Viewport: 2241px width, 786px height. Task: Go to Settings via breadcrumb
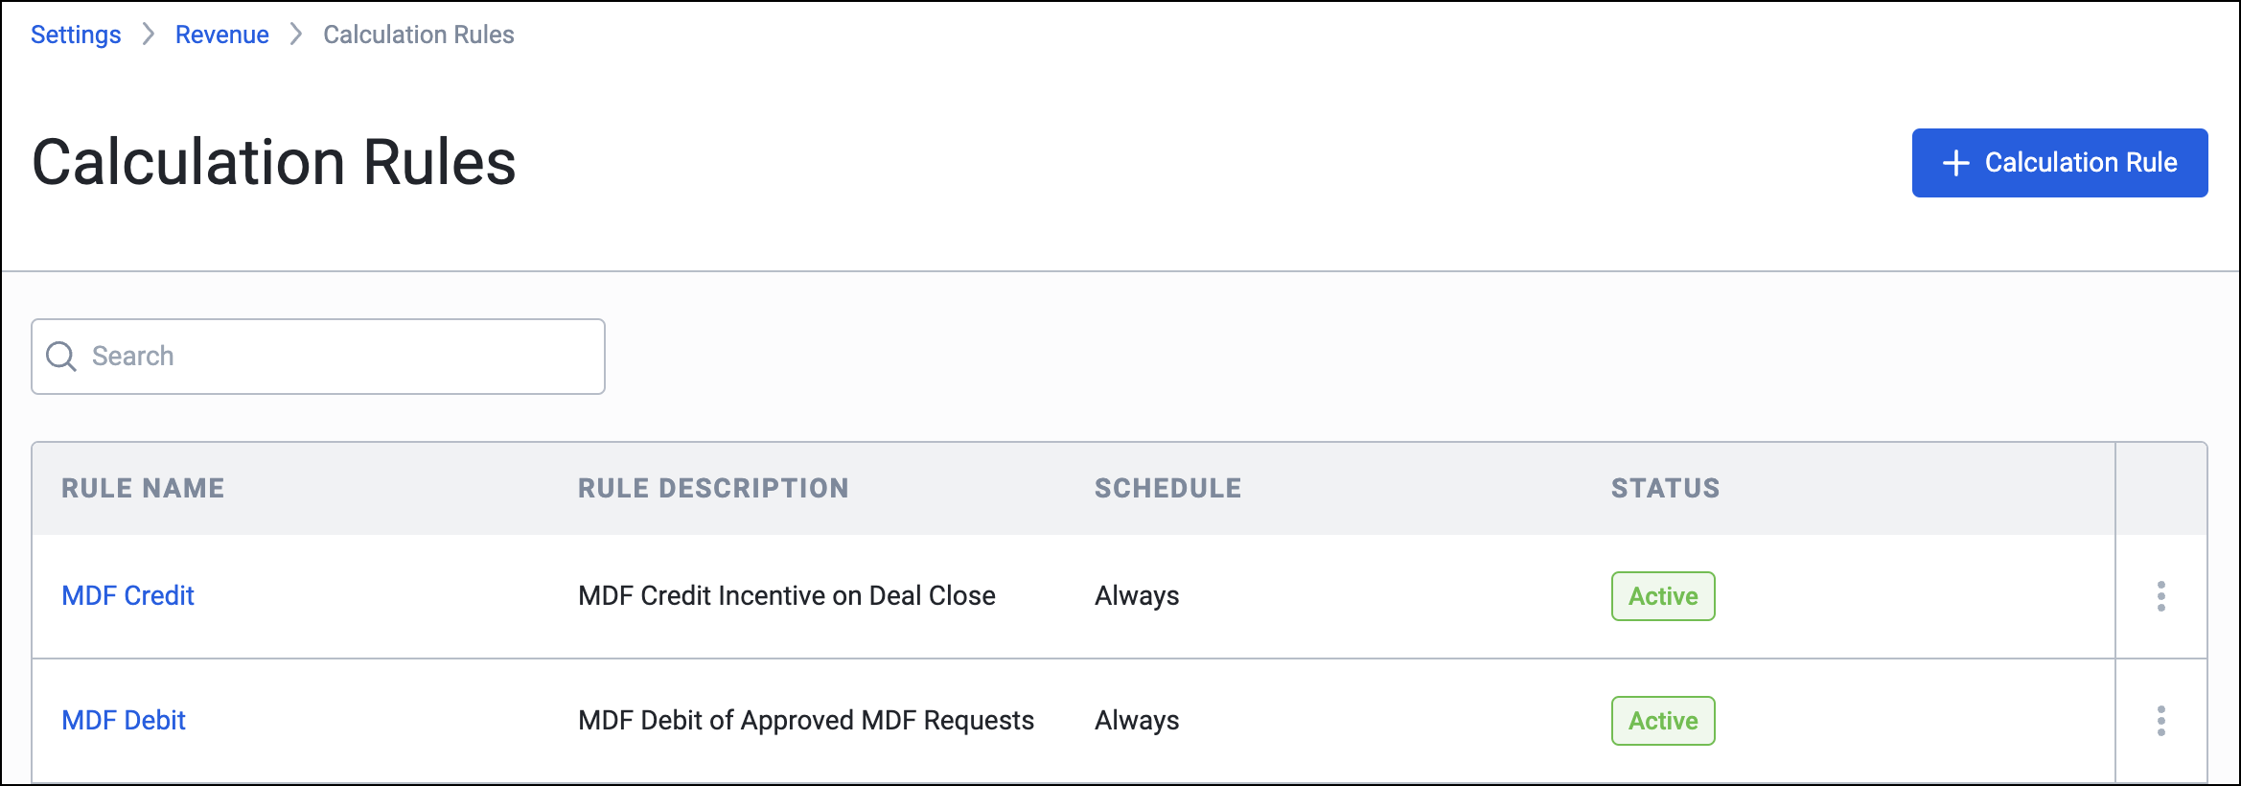coord(76,35)
